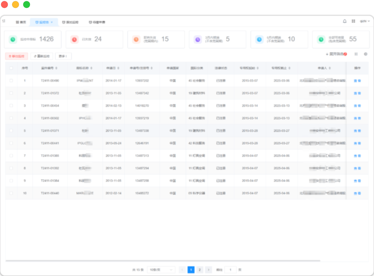This screenshot has width=374, height=276.
Task: Click the table density list icon
Action: [x=356, y=54]
